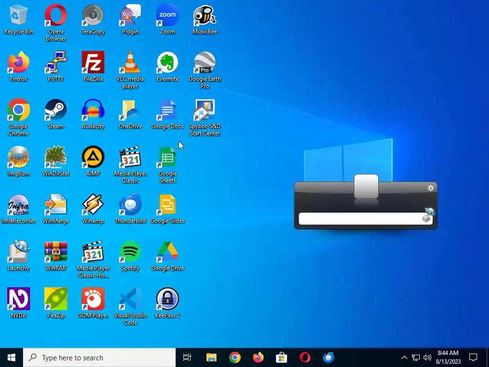Select the Zoom desktop shortcut
The image size is (489, 367).
tap(168, 19)
